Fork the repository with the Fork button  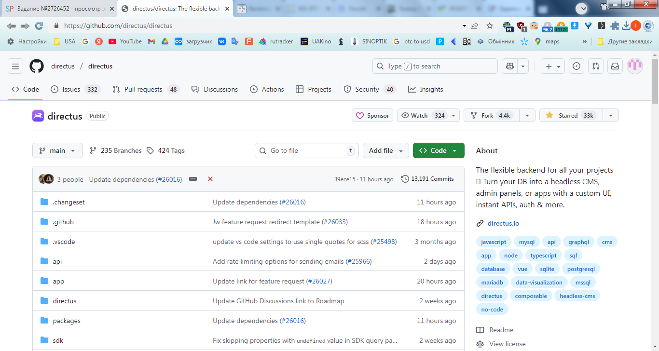[491, 116]
